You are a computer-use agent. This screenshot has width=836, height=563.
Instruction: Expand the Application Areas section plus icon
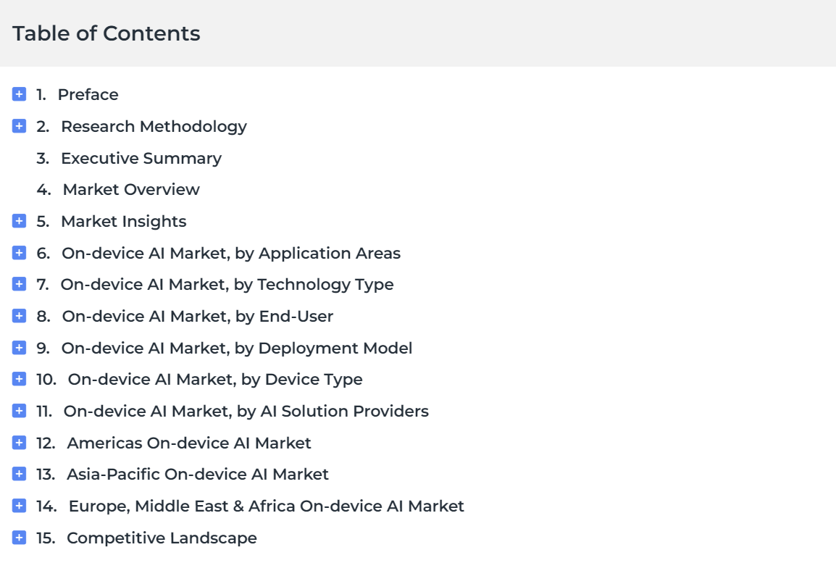pos(20,253)
